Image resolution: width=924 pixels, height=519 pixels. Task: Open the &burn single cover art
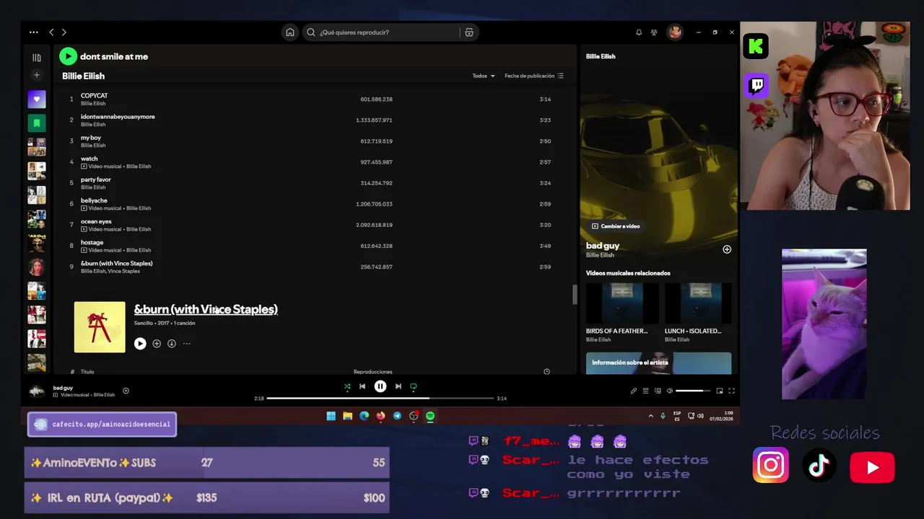click(100, 327)
